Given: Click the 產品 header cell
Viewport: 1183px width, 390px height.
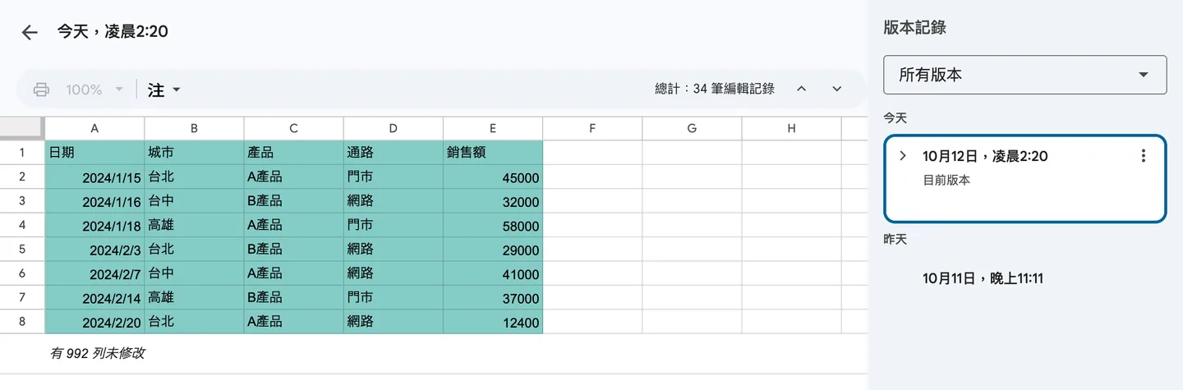Looking at the screenshot, I should pos(293,152).
